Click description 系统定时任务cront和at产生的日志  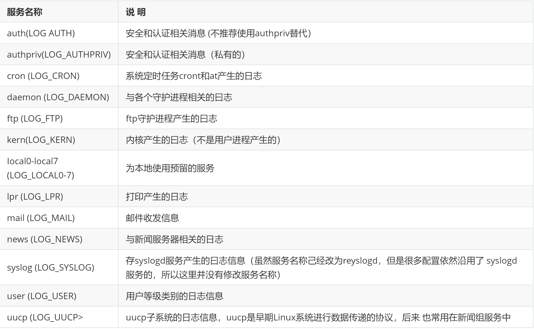click(194, 76)
